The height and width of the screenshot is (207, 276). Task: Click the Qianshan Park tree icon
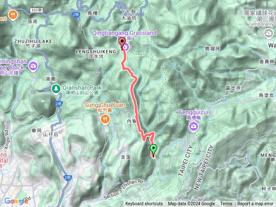tap(56, 89)
